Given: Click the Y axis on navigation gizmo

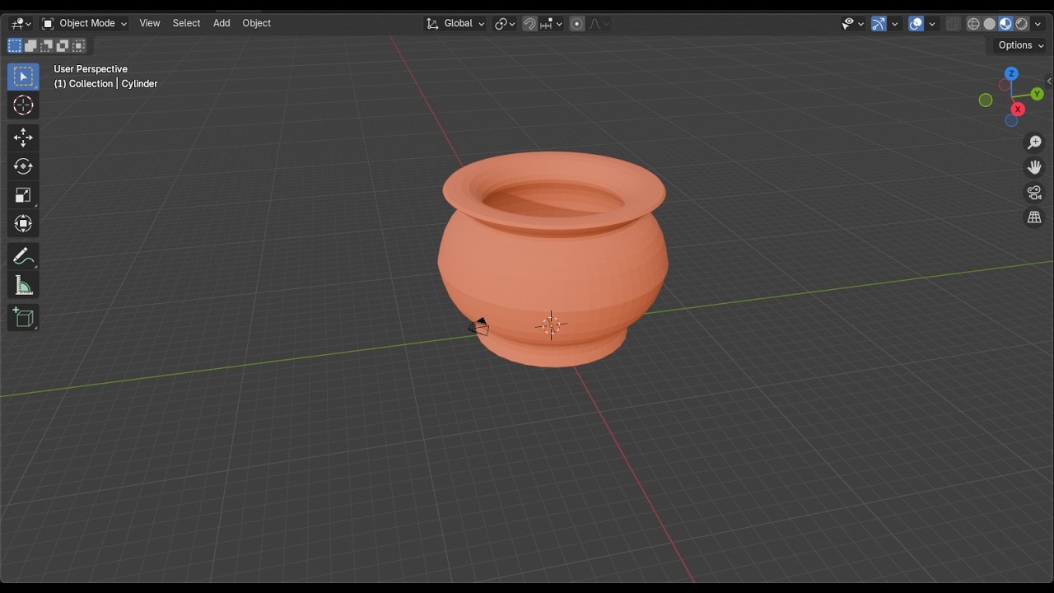Looking at the screenshot, I should (x=1038, y=95).
